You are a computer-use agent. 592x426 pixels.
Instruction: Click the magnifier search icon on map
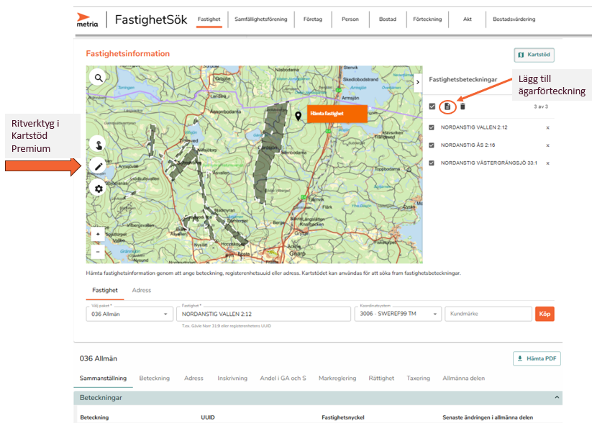pos(99,78)
